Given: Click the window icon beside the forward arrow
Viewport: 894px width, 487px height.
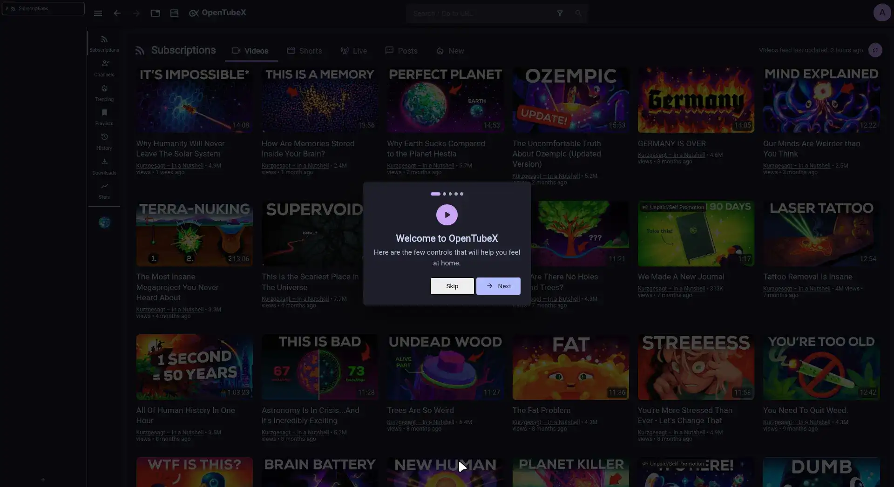Looking at the screenshot, I should click(155, 14).
